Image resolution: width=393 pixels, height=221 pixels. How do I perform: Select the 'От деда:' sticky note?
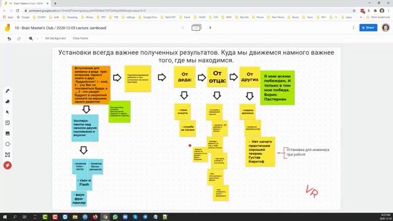185,77
